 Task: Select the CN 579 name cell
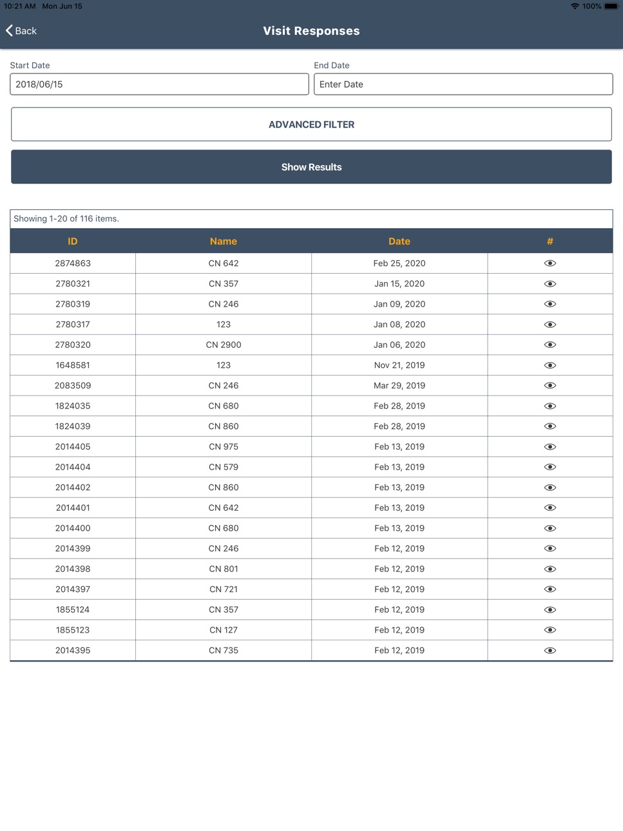coord(224,467)
